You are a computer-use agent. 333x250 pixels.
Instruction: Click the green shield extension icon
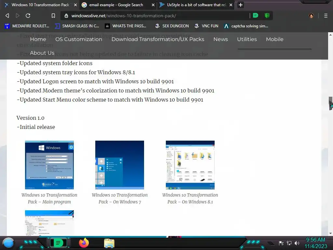[x=267, y=15]
